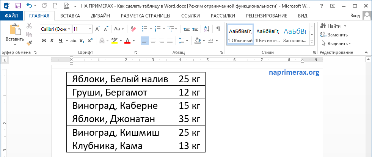372x157 pixels.
Task: Increase font size with grow icon
Action: [x=98, y=29]
